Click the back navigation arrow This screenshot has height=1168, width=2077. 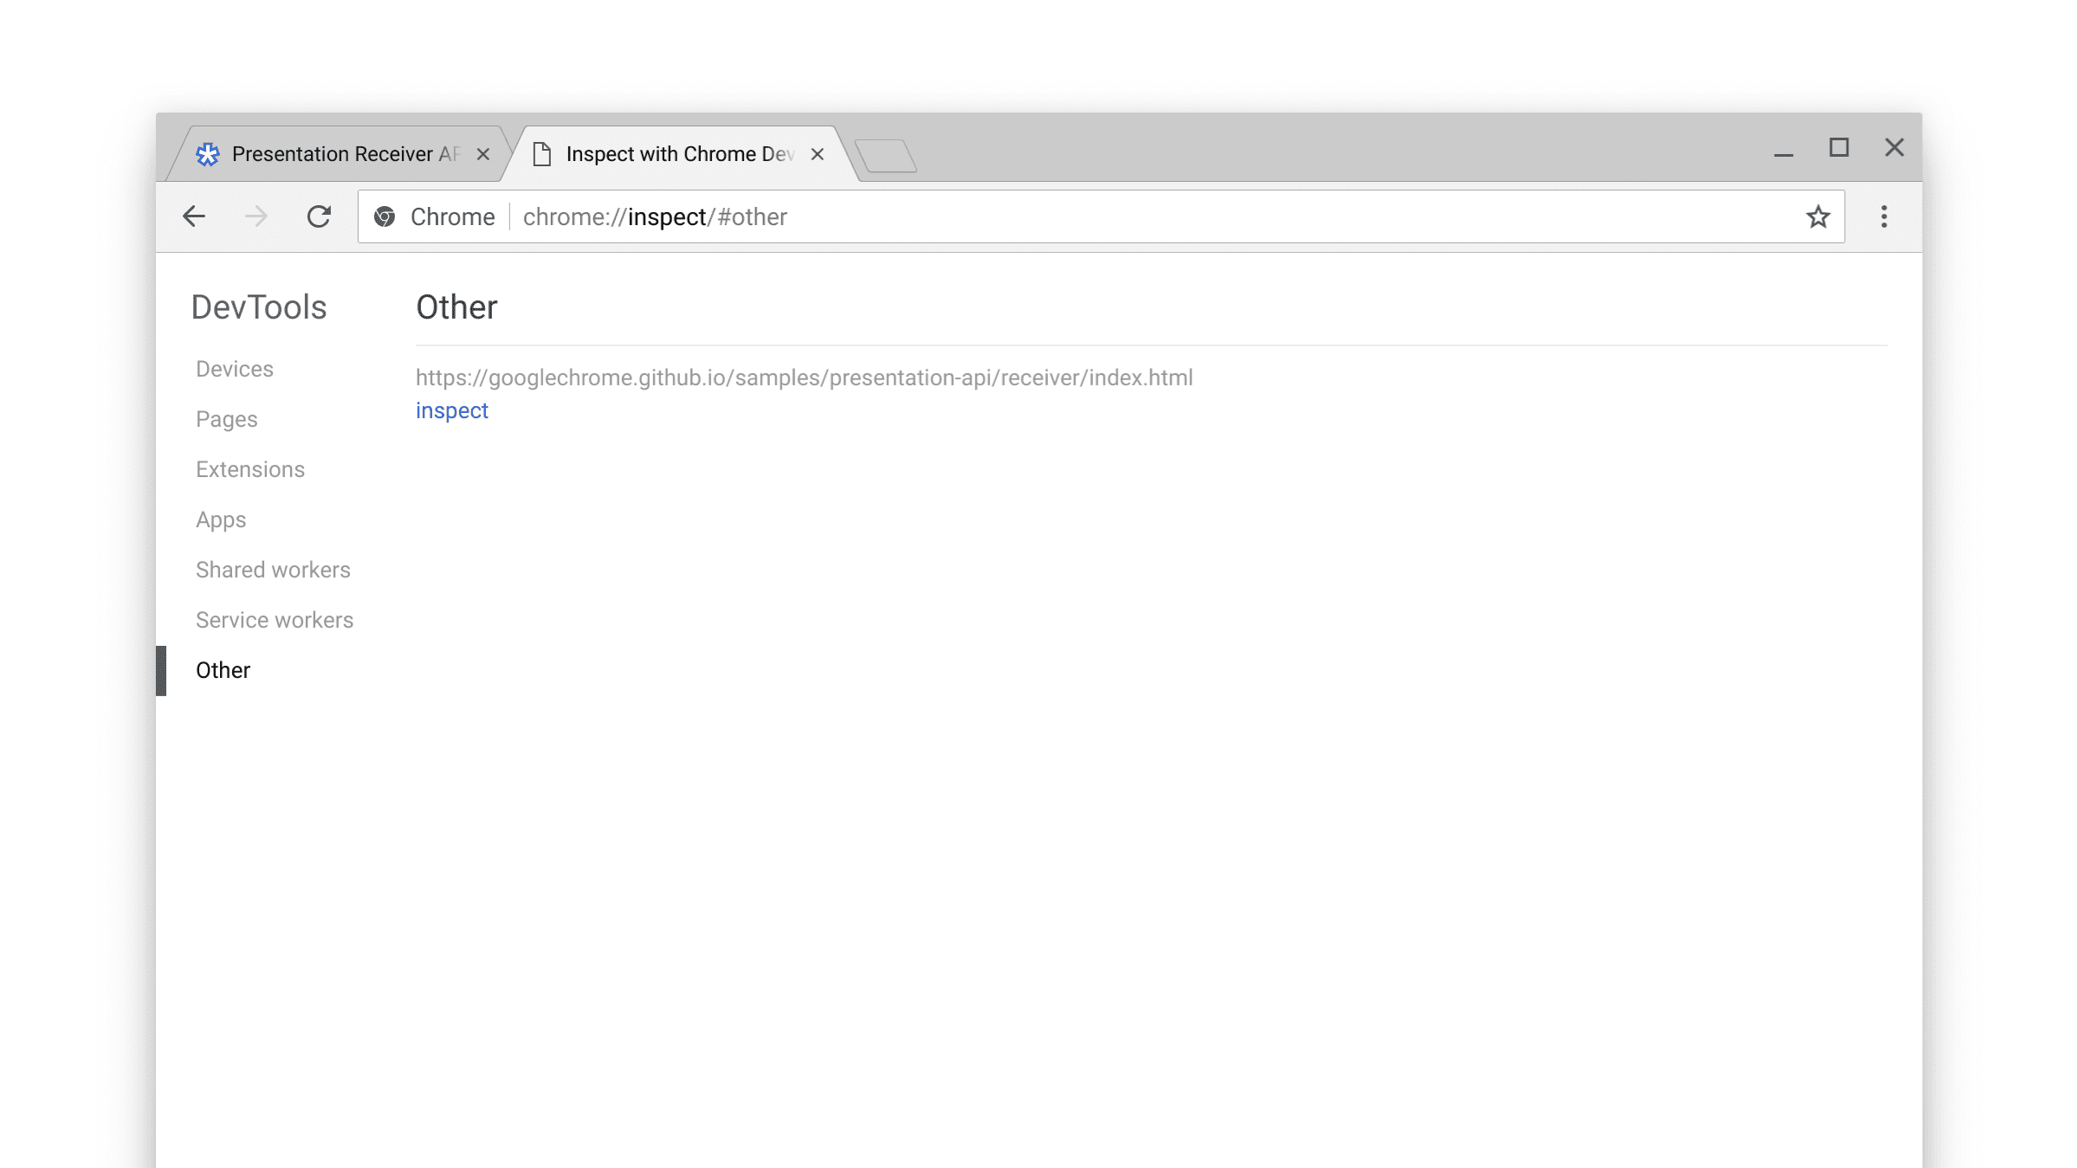192,216
